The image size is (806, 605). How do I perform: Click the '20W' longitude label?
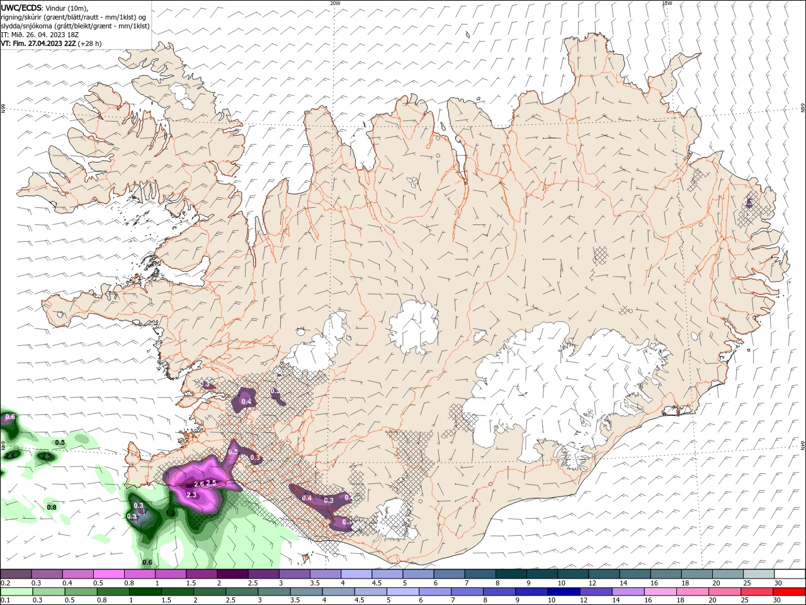click(x=335, y=3)
